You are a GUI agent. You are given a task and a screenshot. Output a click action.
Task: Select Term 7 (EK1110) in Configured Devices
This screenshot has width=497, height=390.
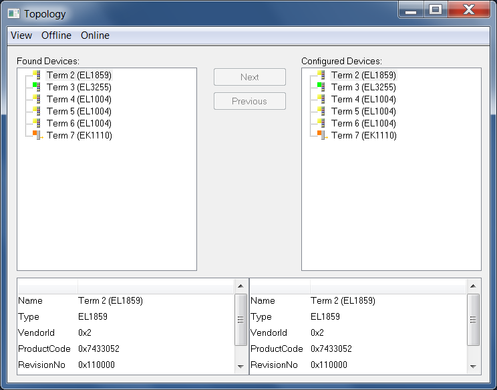[364, 136]
